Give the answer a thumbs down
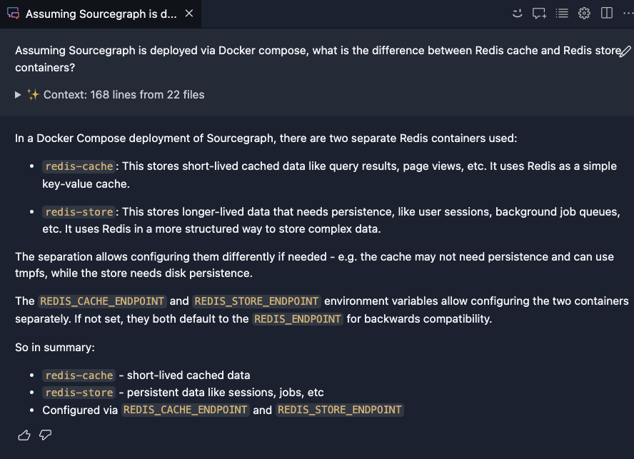634x459 pixels. 46,435
